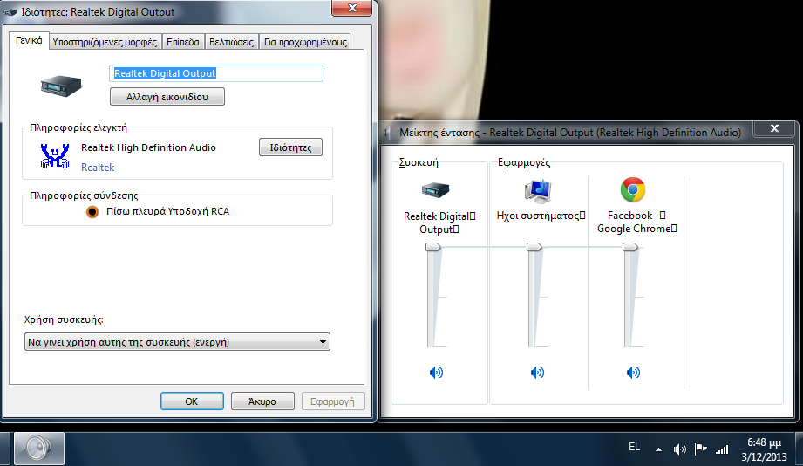Close the Μείκτης έντασης window
The image size is (803, 466).
(x=774, y=128)
